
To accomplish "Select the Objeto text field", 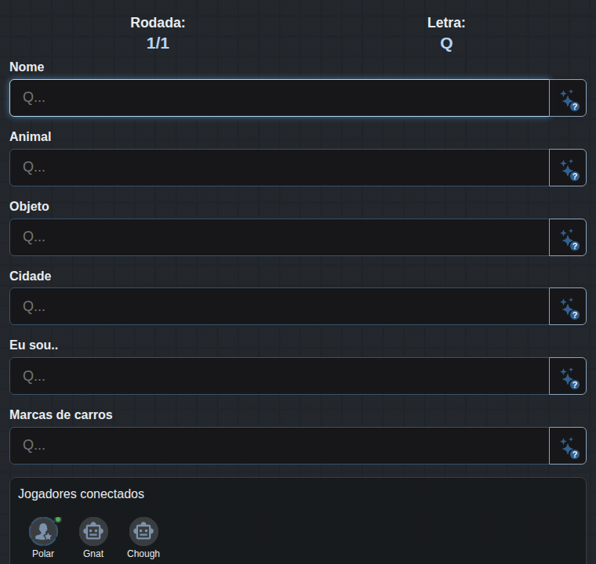I will (279, 237).
